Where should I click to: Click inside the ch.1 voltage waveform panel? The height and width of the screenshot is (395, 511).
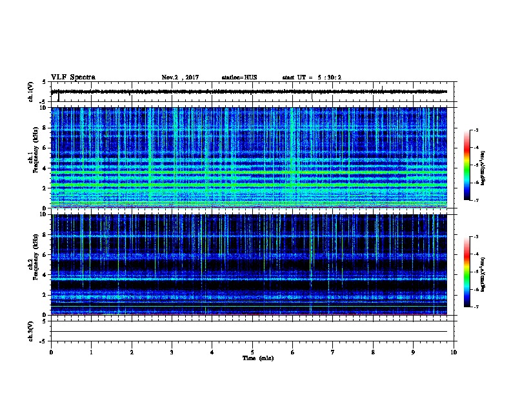[x=252, y=92]
